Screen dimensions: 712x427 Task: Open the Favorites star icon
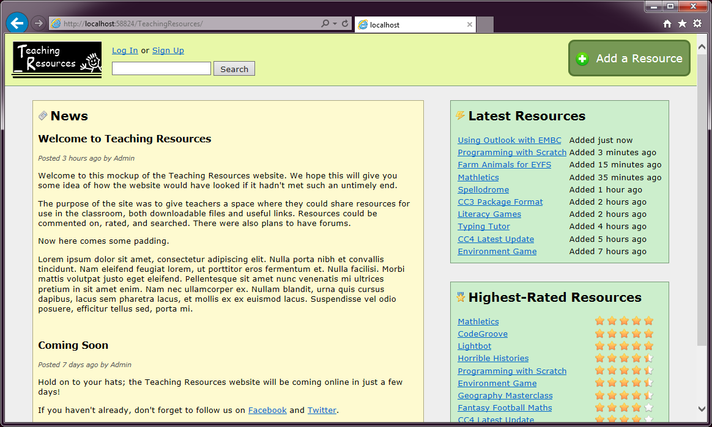[682, 24]
